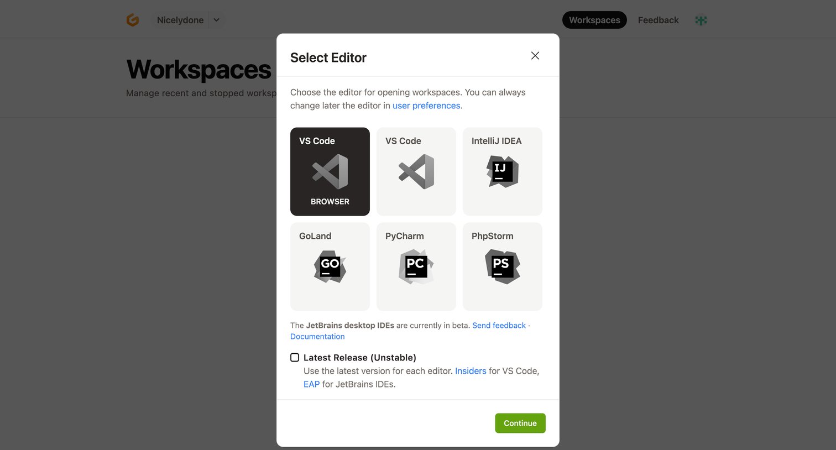Open the Insiders link for VS Code
This screenshot has width=836, height=450.
click(471, 371)
